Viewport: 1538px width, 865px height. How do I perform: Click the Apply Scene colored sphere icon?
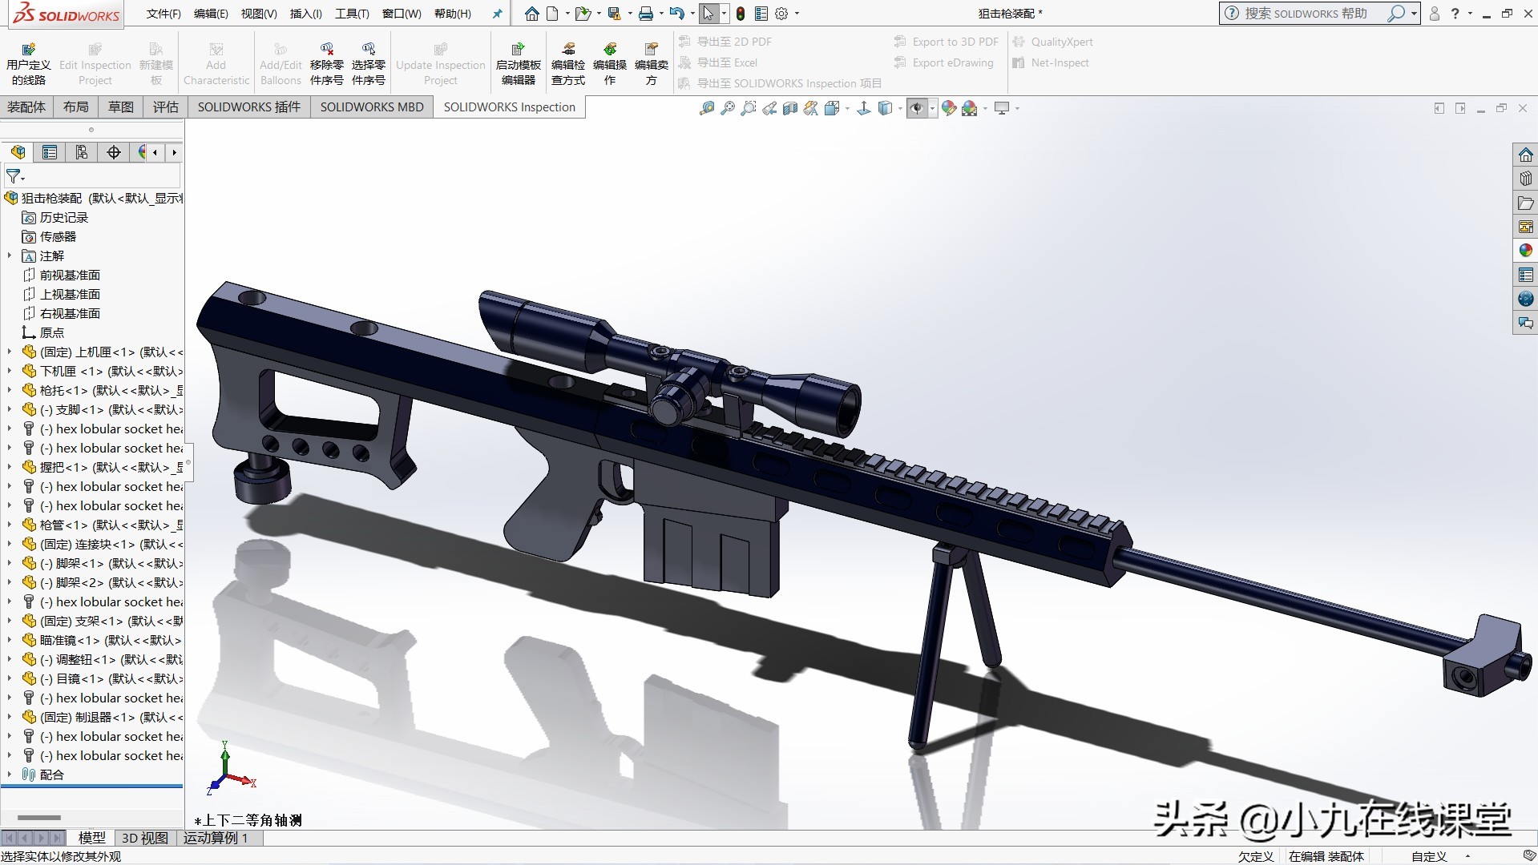[970, 108]
